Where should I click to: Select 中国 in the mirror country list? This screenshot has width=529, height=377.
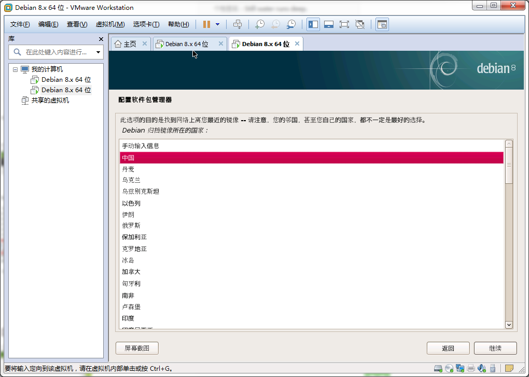click(x=311, y=157)
